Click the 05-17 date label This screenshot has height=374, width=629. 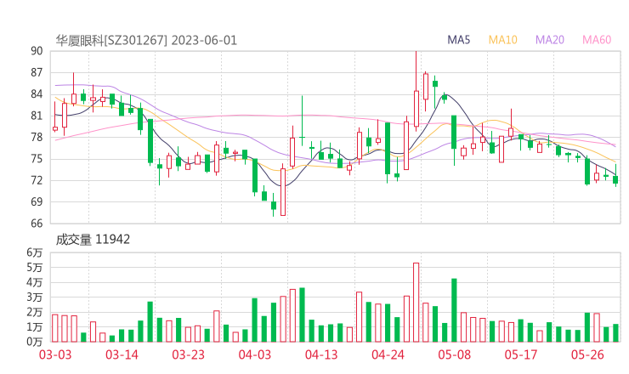click(x=521, y=354)
